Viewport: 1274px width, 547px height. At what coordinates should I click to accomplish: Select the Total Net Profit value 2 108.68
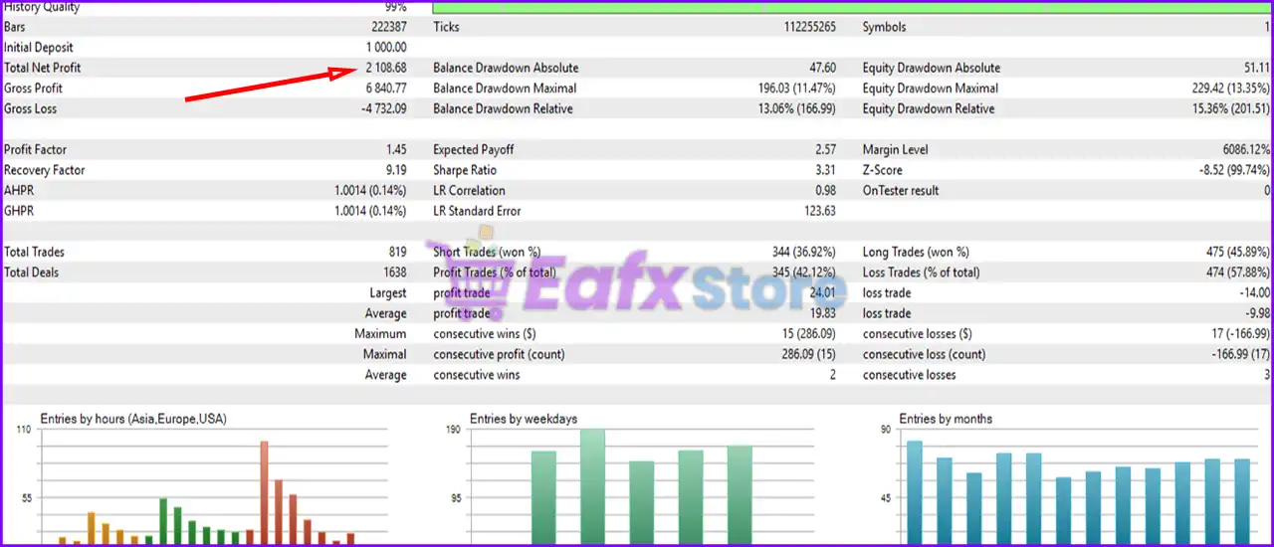click(384, 68)
